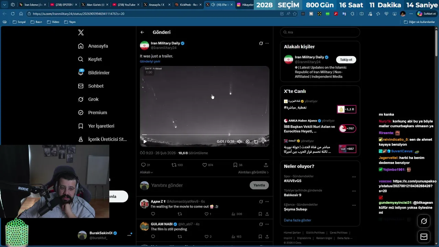Open more options for Balıkesir 9 trend

(x=354, y=191)
